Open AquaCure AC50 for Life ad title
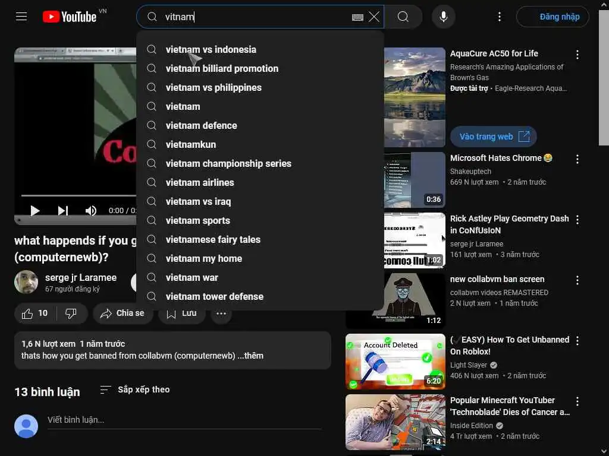609x456 pixels. [494, 53]
